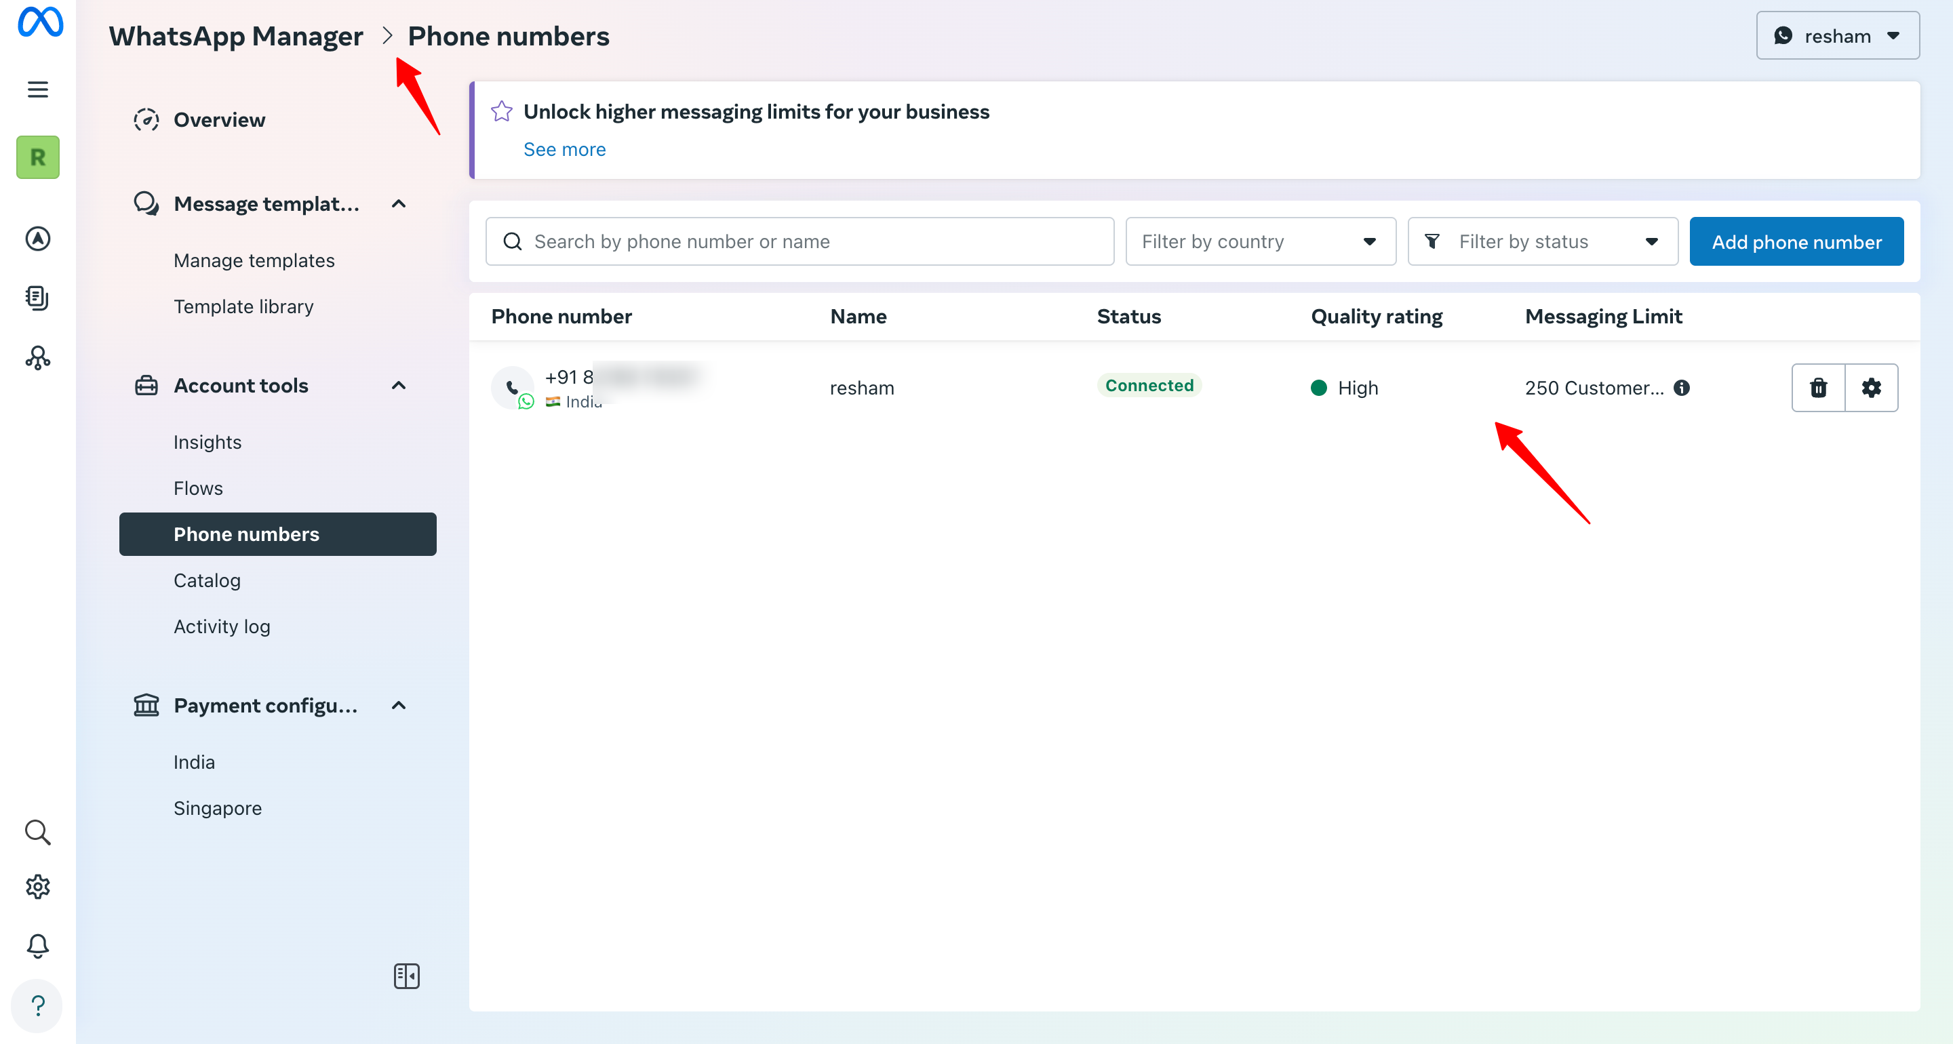
Task: Click the Add phone number button
Action: point(1796,241)
